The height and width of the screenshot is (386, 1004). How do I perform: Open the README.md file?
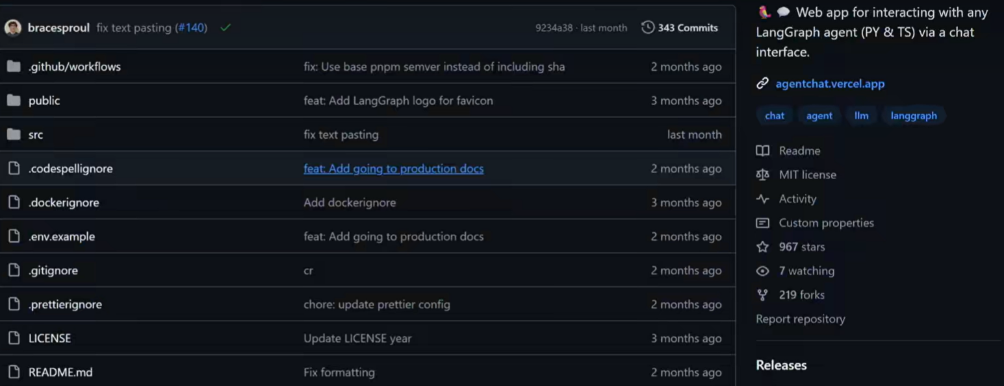click(60, 372)
